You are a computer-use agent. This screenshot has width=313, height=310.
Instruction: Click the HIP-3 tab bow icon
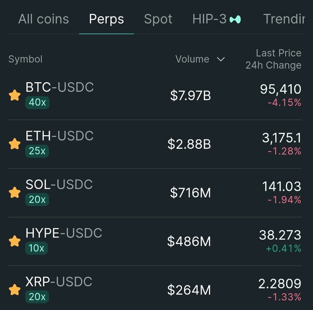click(x=235, y=19)
